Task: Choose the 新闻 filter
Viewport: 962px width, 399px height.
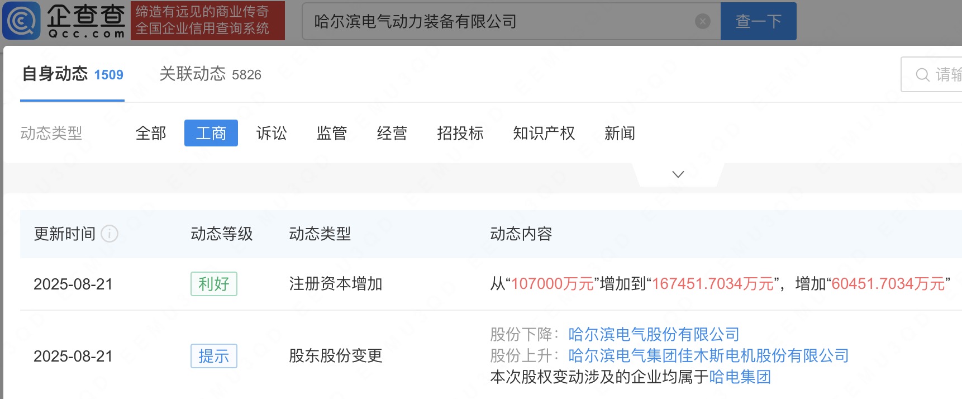Action: [620, 133]
